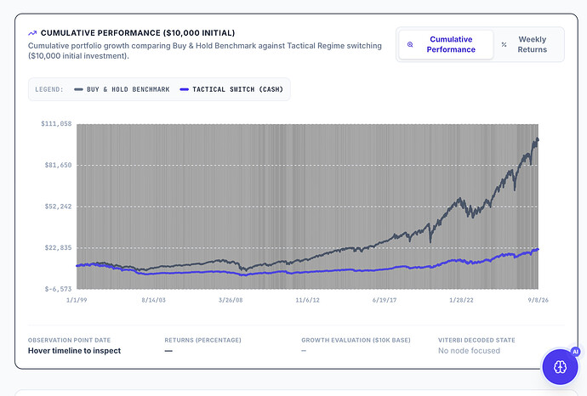Viewport: 587px width, 396px height.
Task: Click the Growth Evaluation ($10K Base) label
Action: [x=356, y=340]
